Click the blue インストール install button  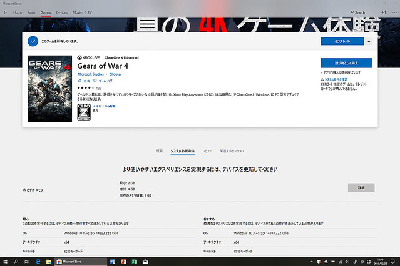342,41
